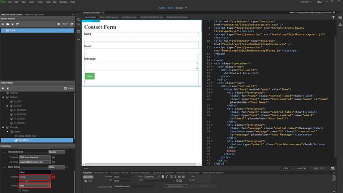
Task: Select the Source Code related-file tab
Action: pyautogui.click(x=90, y=17)
